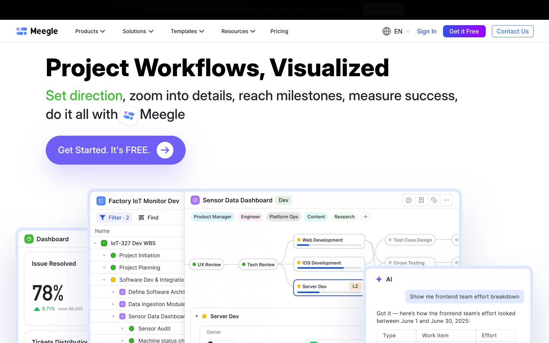Click purple icon of Data Ingestion Module row
The width and height of the screenshot is (549, 343).
click(122, 304)
